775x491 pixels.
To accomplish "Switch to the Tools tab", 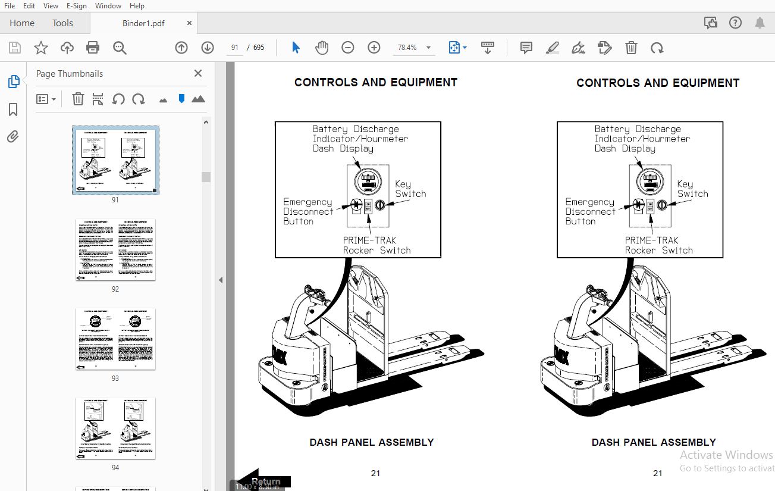I will coord(62,23).
